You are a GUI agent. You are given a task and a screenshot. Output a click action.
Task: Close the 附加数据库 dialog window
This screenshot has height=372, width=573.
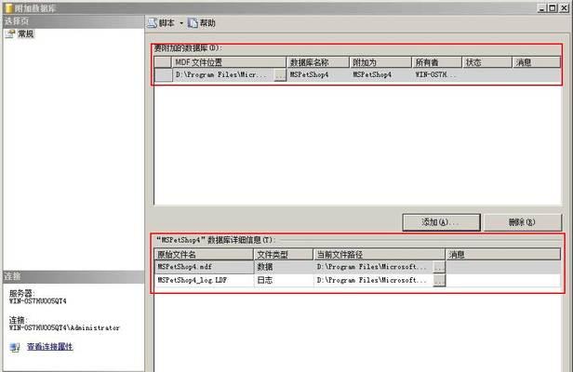(564, 7)
